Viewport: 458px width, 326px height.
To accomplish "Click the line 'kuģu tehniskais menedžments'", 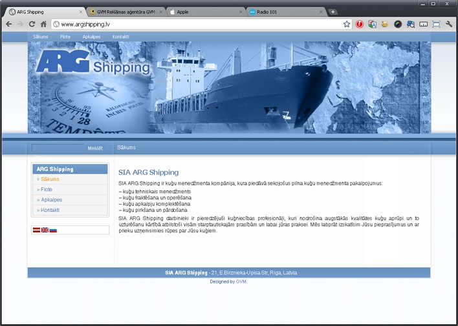I will pyautogui.click(x=155, y=192).
